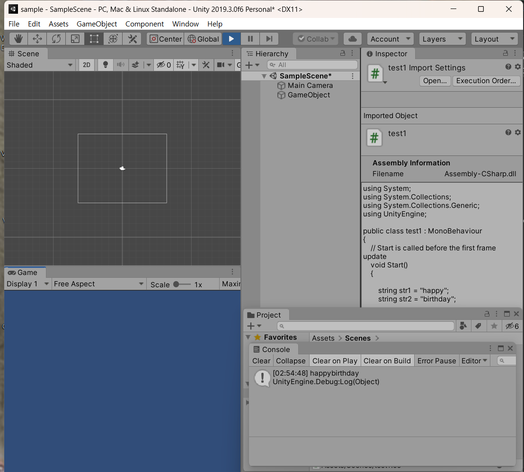Open the Component menu
The height and width of the screenshot is (472, 524).
[144, 24]
